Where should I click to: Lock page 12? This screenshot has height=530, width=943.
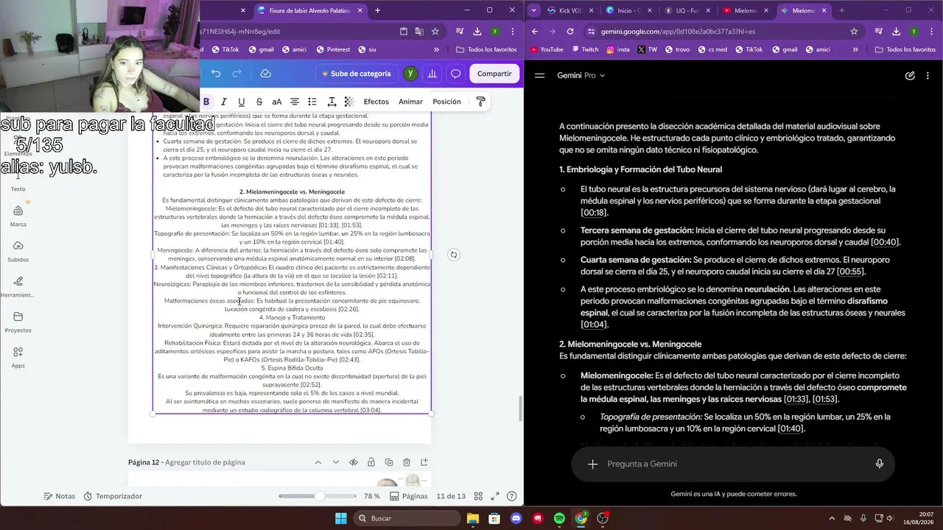[371, 462]
